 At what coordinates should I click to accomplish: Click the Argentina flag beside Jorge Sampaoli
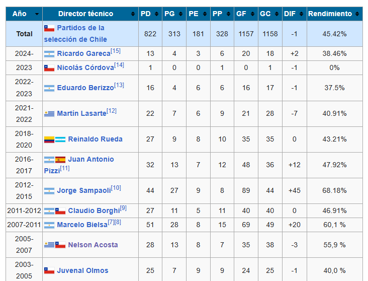pos(49,191)
